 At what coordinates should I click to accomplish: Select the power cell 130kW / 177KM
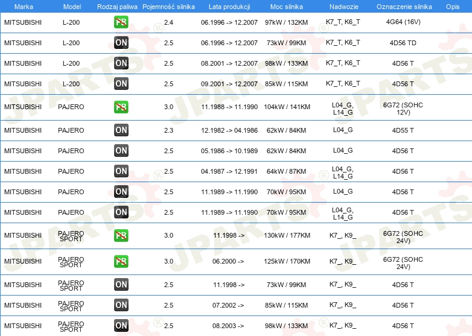[287, 235]
